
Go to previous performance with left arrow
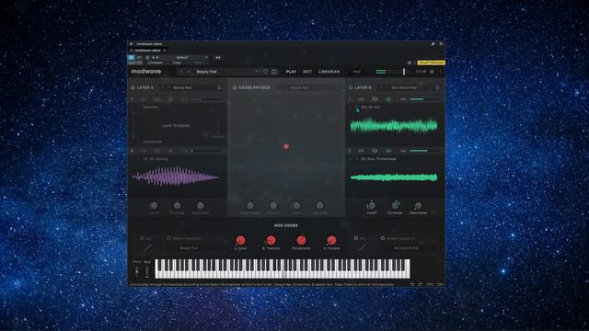pyautogui.click(x=181, y=72)
